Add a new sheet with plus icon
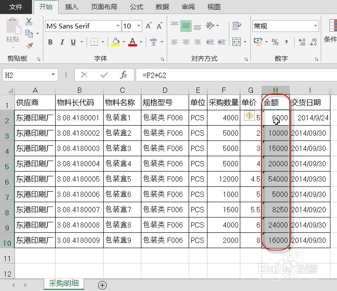 [x=102, y=285]
